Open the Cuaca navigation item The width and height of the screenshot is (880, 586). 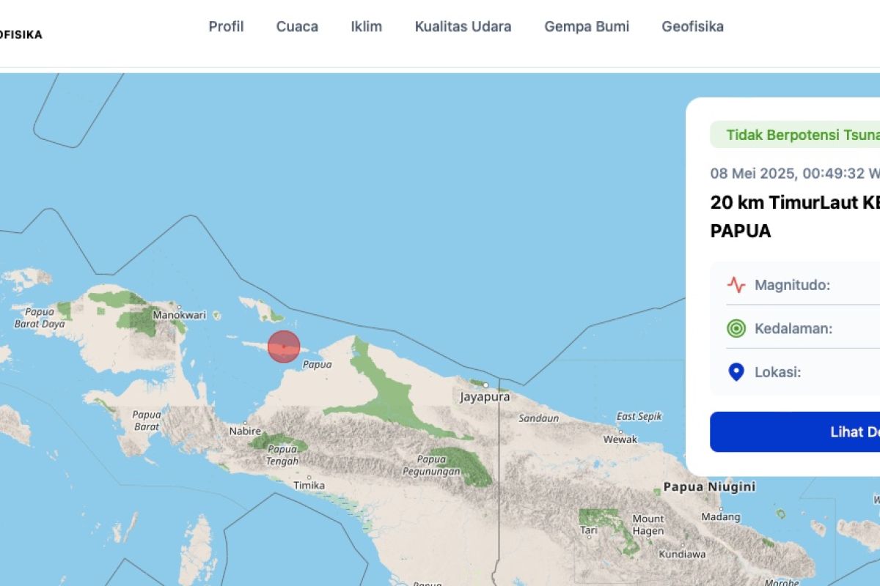(x=297, y=27)
